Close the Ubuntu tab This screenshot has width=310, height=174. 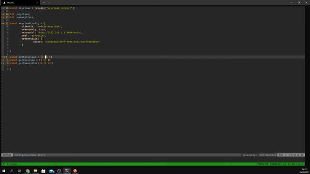[37, 3]
